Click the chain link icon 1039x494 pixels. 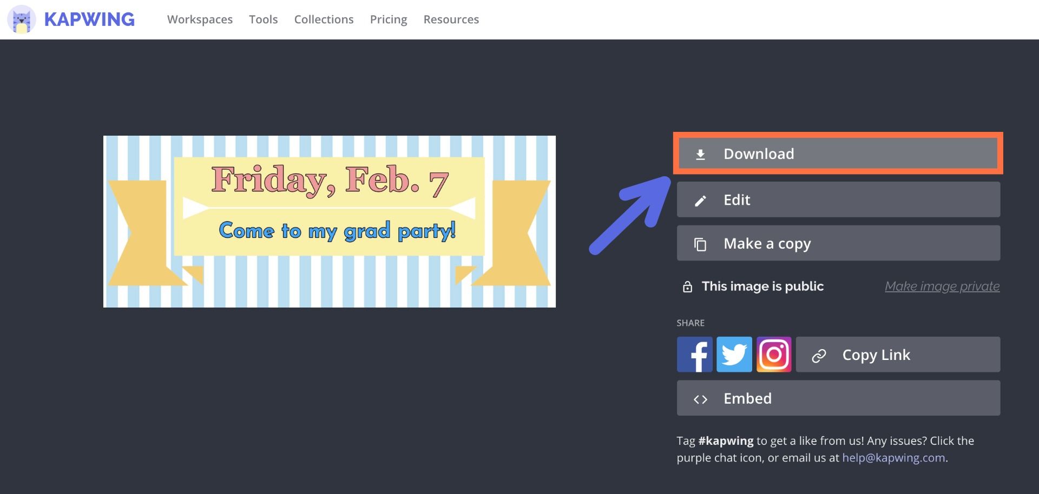819,355
